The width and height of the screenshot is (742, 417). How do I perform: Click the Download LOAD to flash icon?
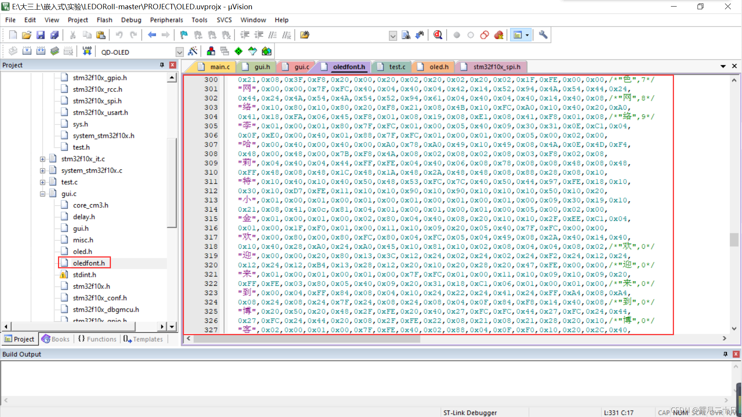click(87, 51)
